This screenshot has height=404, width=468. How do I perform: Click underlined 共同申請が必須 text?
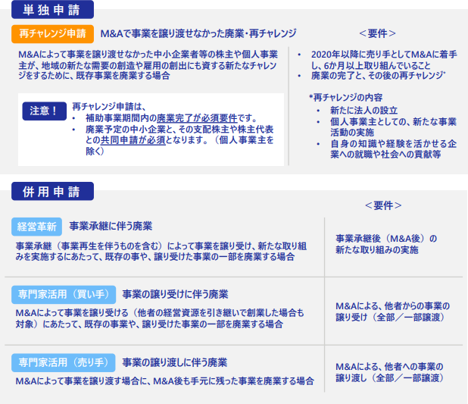coord(133,140)
